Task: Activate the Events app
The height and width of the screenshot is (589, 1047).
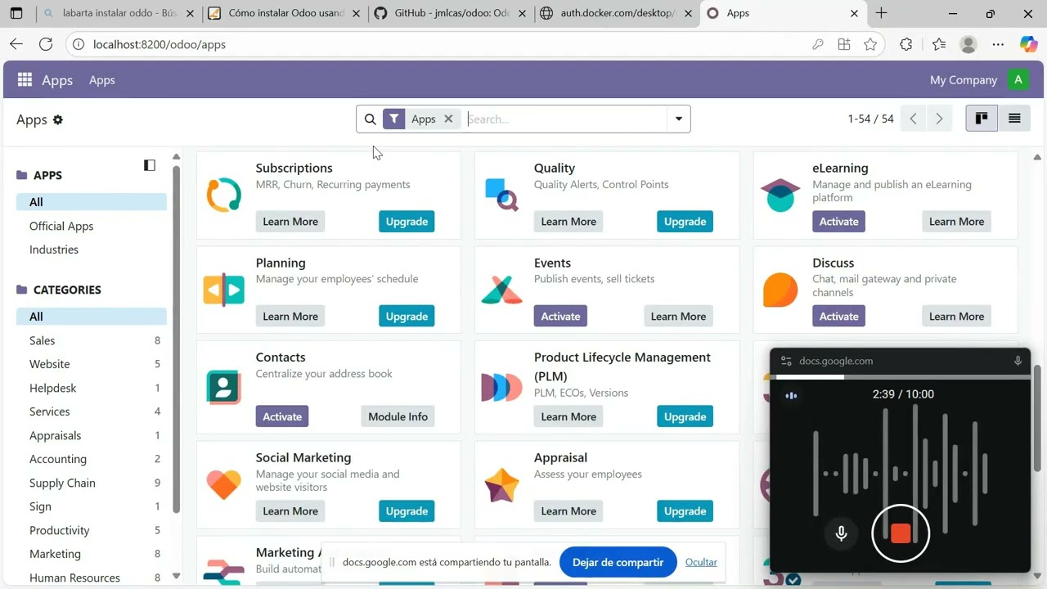Action: [x=560, y=317]
